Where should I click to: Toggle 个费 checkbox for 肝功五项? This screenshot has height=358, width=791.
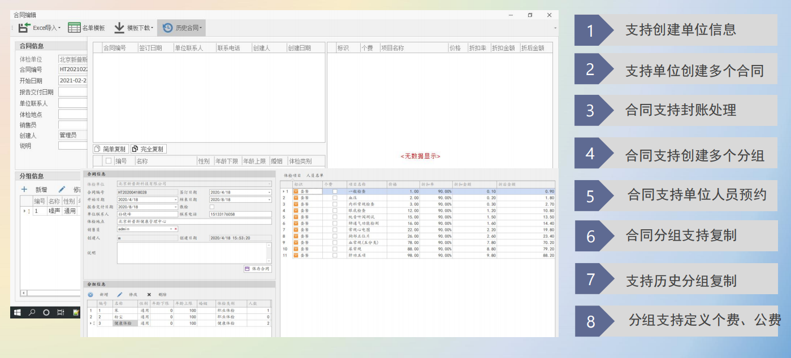(335, 256)
